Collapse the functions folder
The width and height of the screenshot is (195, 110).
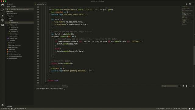[11, 16]
